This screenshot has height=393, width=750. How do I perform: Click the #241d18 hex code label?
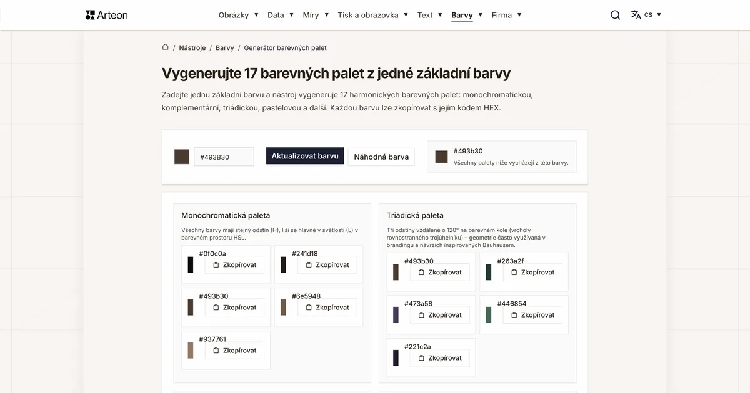305,254
